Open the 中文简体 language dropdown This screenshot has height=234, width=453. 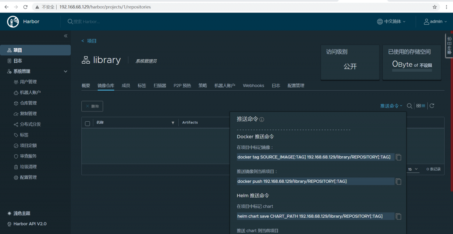(x=392, y=21)
